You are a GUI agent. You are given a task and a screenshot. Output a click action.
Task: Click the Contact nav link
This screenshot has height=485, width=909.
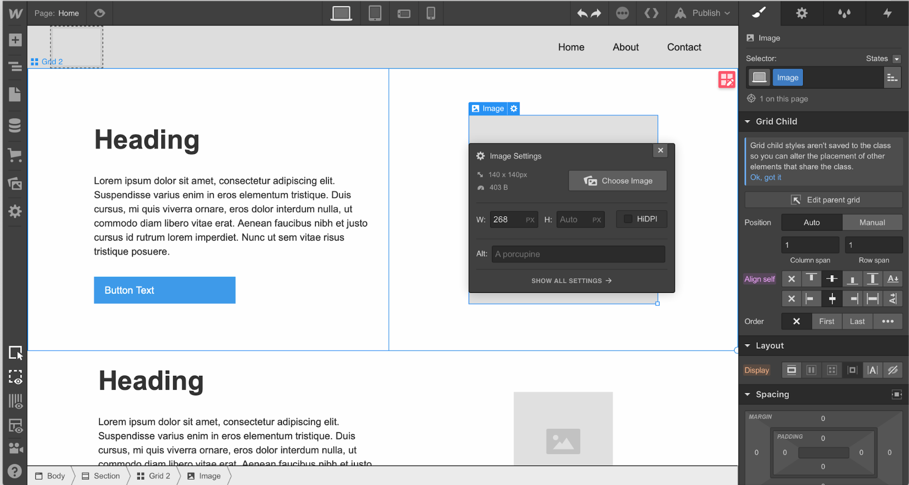[684, 47]
